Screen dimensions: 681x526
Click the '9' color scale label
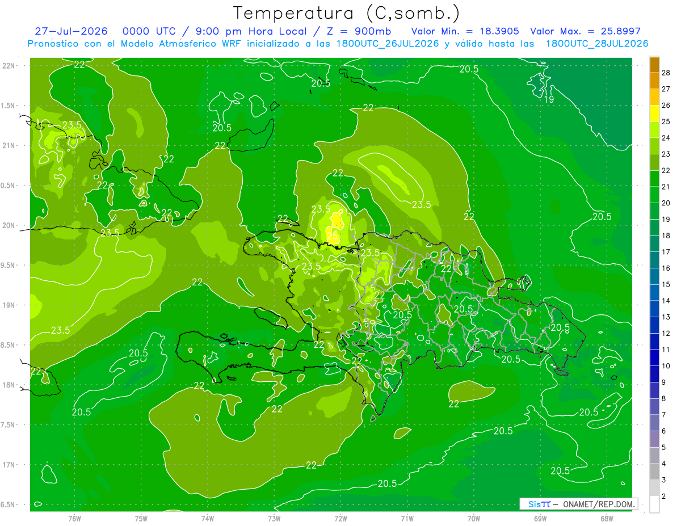click(664, 382)
